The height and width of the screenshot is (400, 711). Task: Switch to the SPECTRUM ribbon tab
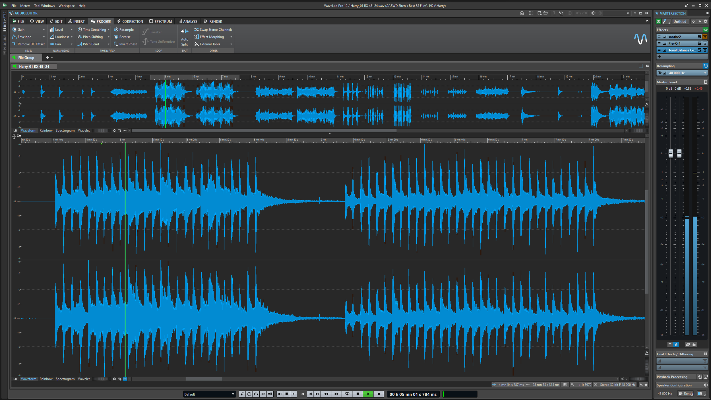[160, 21]
